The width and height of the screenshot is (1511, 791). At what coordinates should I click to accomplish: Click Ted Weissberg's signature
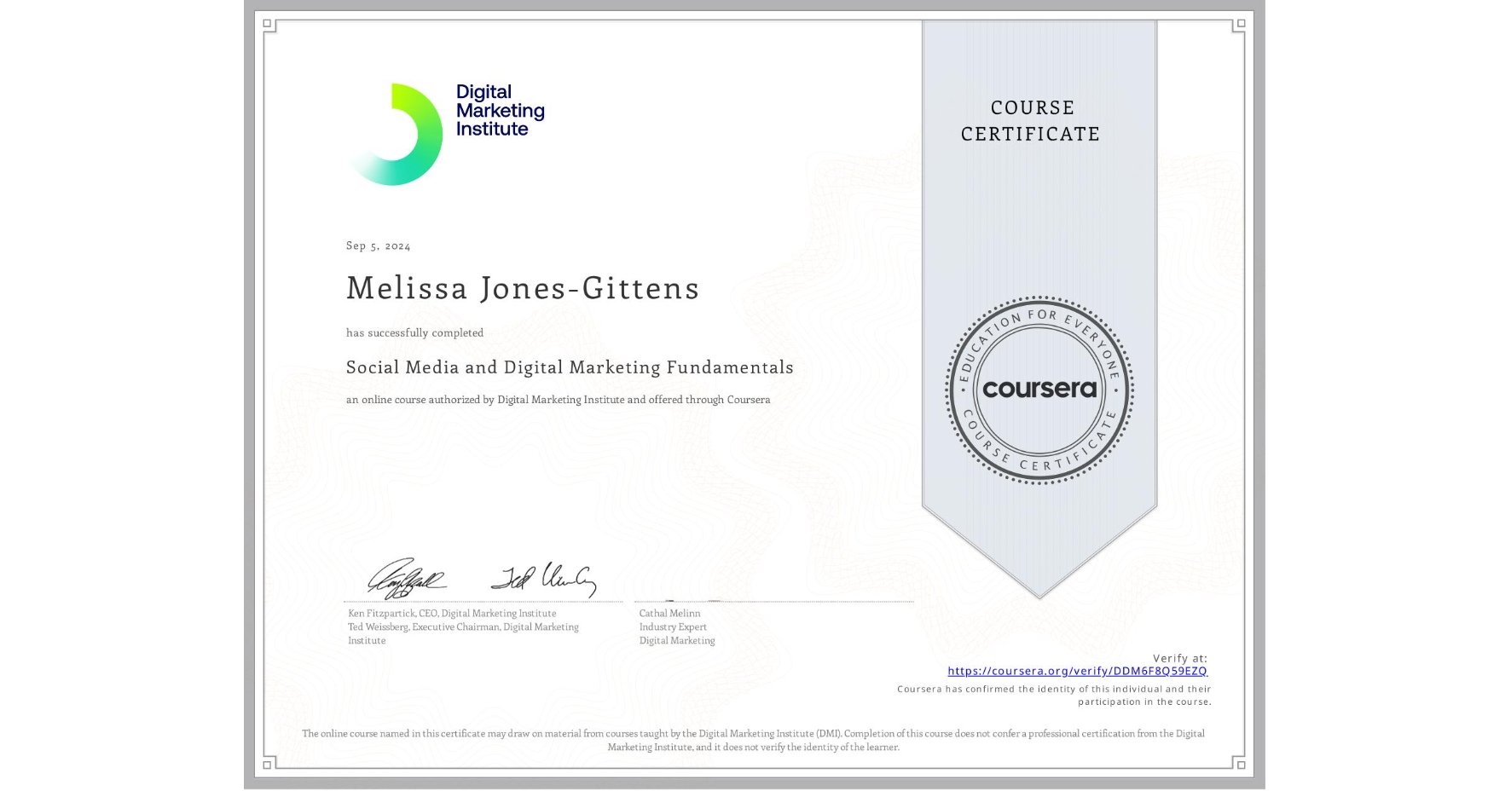tap(543, 579)
